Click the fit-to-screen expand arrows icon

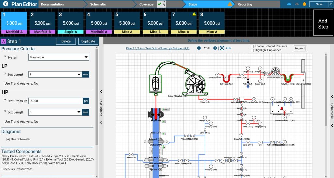point(222,48)
